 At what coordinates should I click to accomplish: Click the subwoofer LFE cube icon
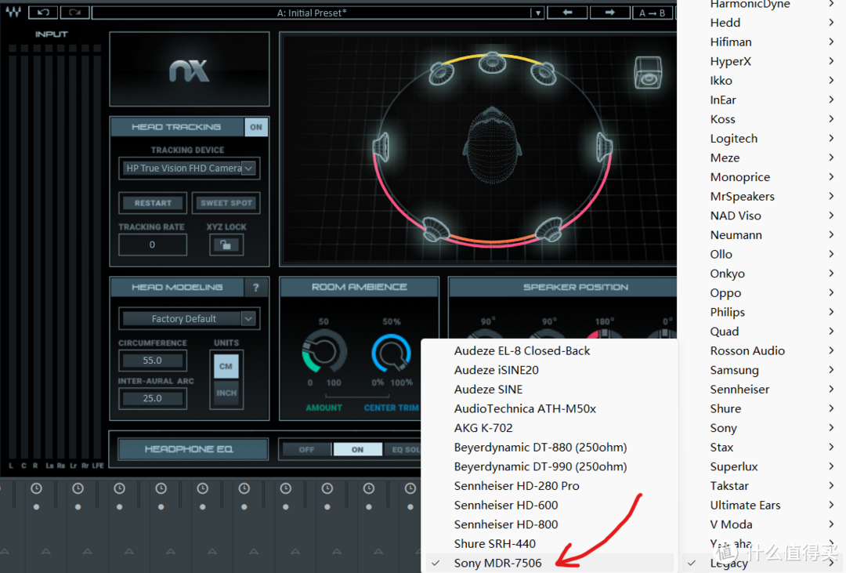coord(648,73)
